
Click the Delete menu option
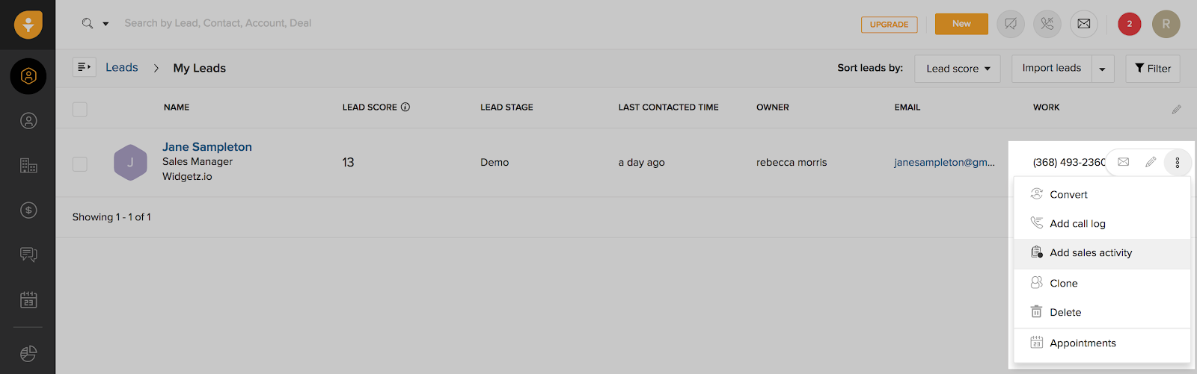[x=1065, y=313]
